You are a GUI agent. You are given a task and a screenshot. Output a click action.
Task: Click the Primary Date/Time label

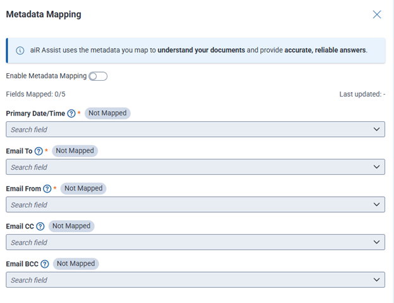35,114
